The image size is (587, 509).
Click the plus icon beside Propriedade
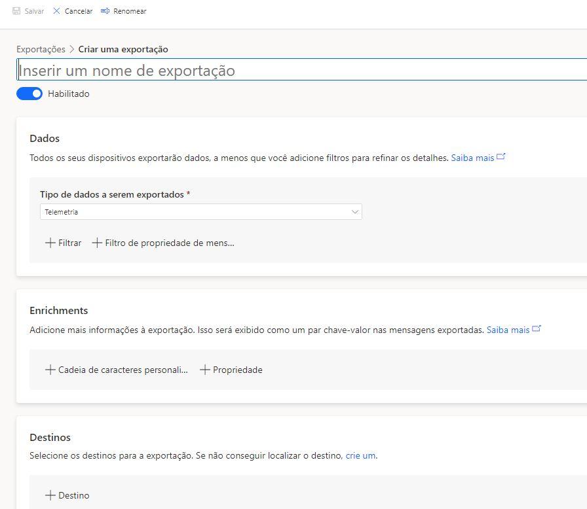tap(204, 370)
